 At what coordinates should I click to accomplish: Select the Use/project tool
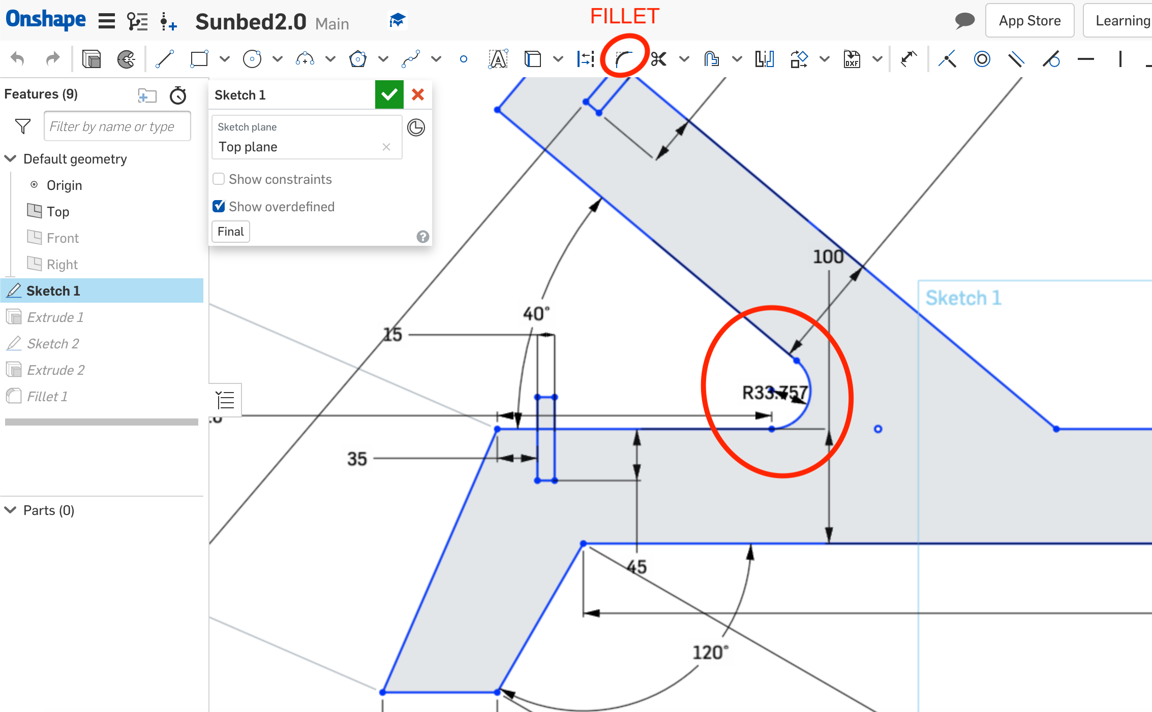533,59
